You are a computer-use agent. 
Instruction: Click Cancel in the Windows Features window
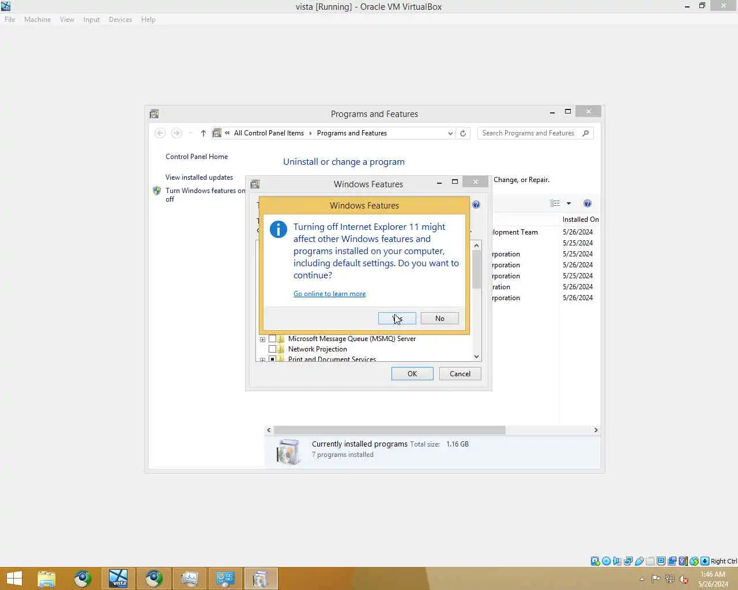pos(460,374)
